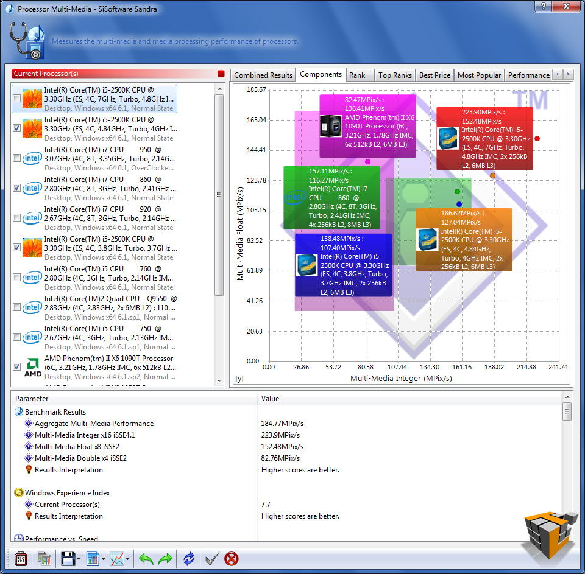Open the Top Ranks tab
This screenshot has height=574, width=585.
395,75
